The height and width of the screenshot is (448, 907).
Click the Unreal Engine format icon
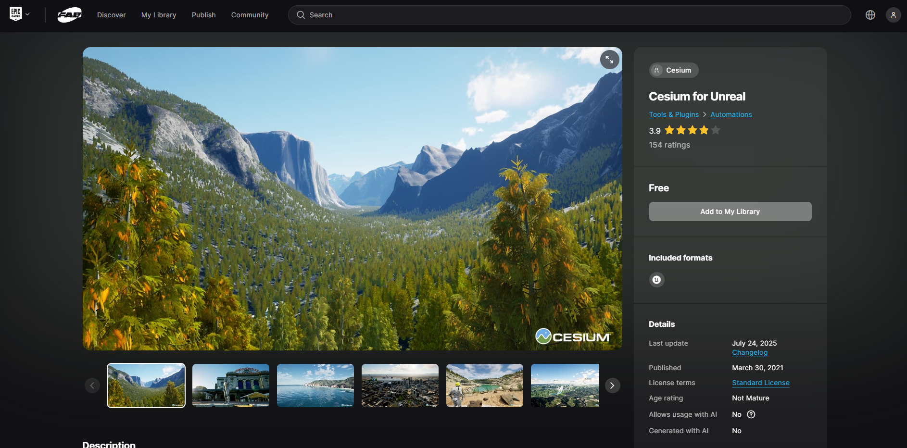pos(656,280)
